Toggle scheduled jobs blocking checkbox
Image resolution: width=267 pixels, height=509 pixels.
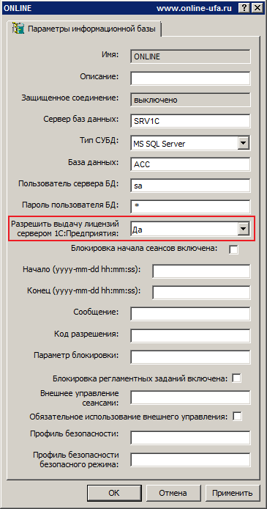coord(236,378)
